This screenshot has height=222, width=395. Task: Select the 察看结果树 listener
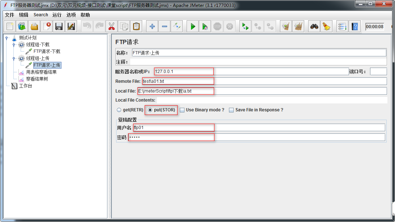(37, 79)
